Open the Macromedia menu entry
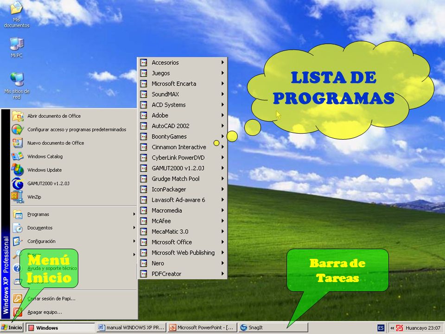This screenshot has height=334, width=445. [183, 211]
